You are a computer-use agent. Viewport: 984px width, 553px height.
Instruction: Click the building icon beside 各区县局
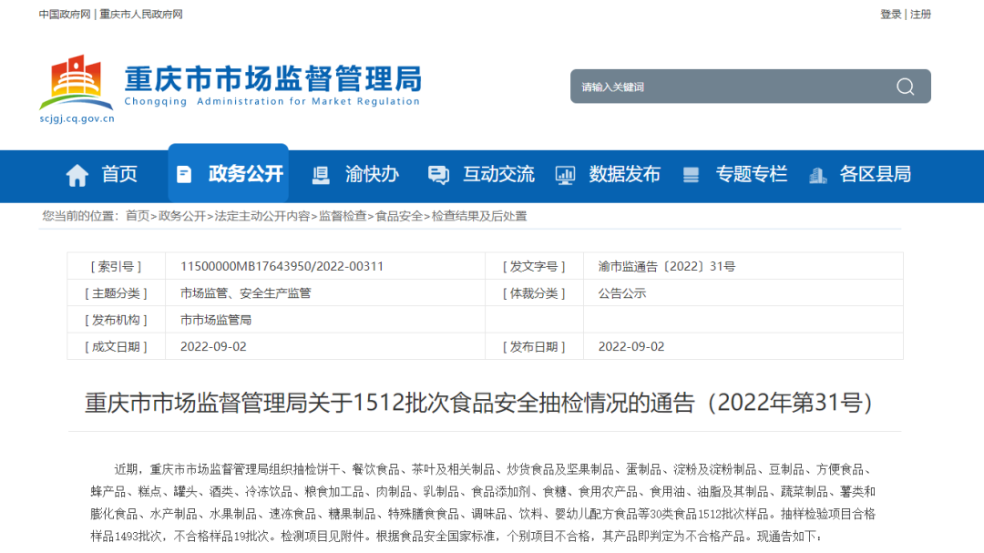point(817,175)
